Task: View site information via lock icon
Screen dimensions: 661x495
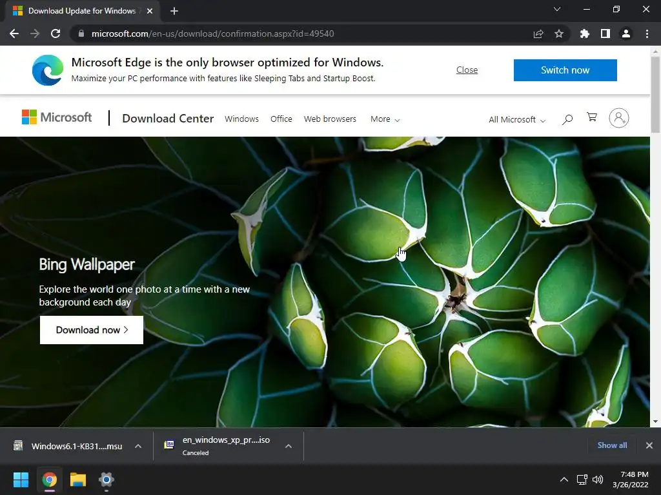Action: point(81,34)
